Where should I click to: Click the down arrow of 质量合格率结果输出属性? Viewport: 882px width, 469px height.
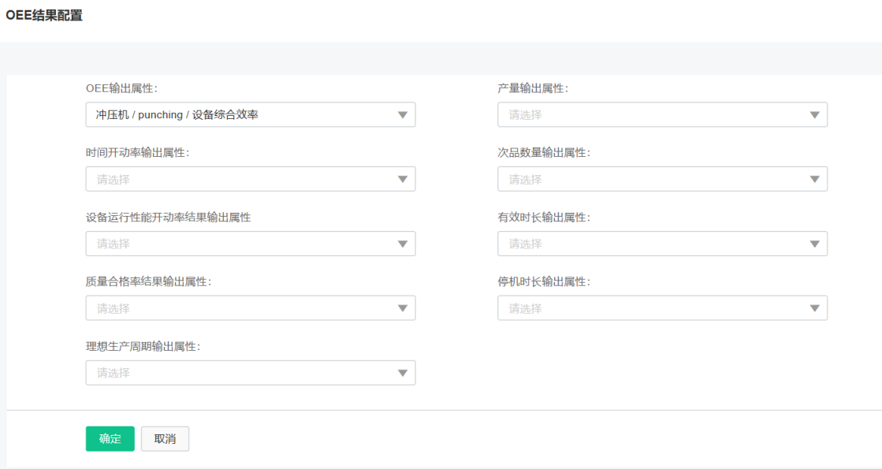click(x=402, y=308)
